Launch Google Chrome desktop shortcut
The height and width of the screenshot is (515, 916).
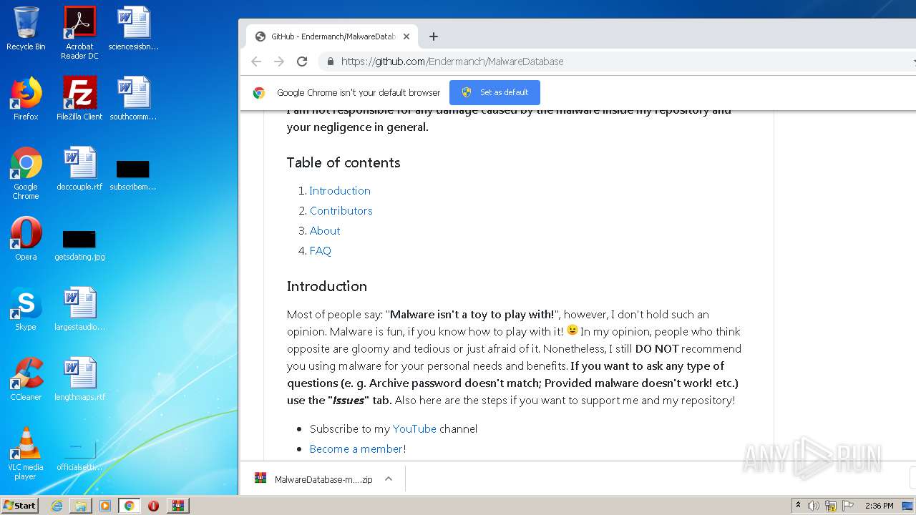pyautogui.click(x=26, y=173)
